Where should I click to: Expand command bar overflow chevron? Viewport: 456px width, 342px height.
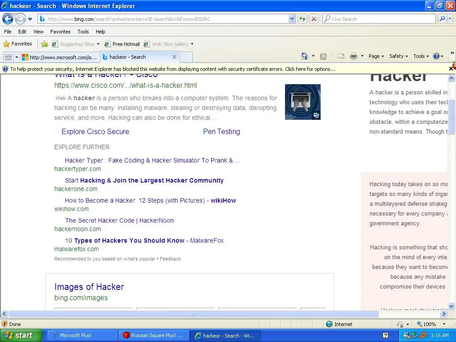[x=452, y=53]
